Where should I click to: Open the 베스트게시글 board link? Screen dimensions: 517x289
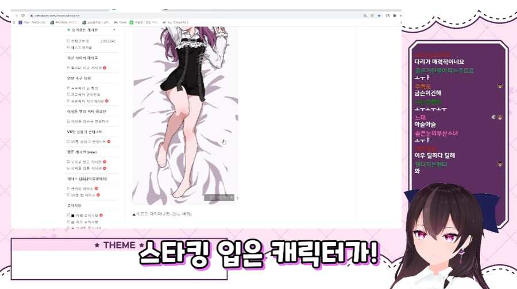[x=81, y=48]
